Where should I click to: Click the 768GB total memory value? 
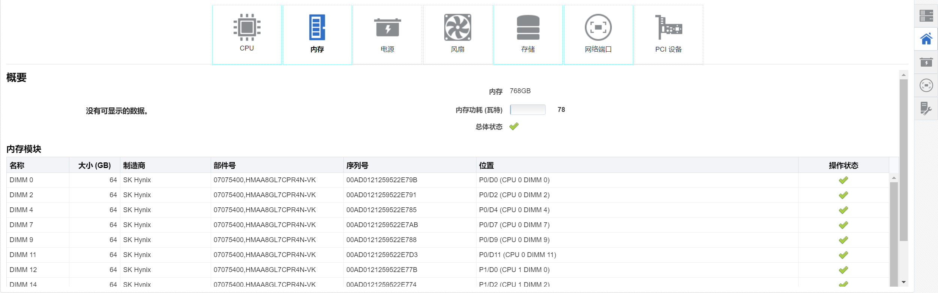coord(520,91)
